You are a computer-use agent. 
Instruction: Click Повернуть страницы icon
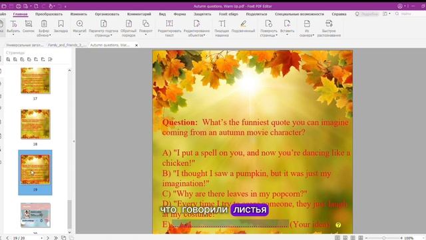click(269, 24)
